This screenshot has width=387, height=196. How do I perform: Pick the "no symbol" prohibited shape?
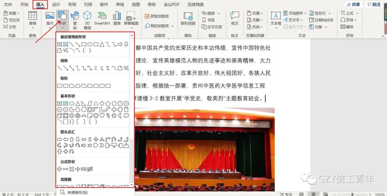coord(78,115)
